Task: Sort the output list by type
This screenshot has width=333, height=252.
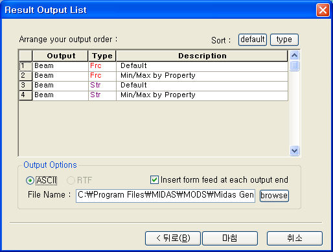Action: point(284,40)
